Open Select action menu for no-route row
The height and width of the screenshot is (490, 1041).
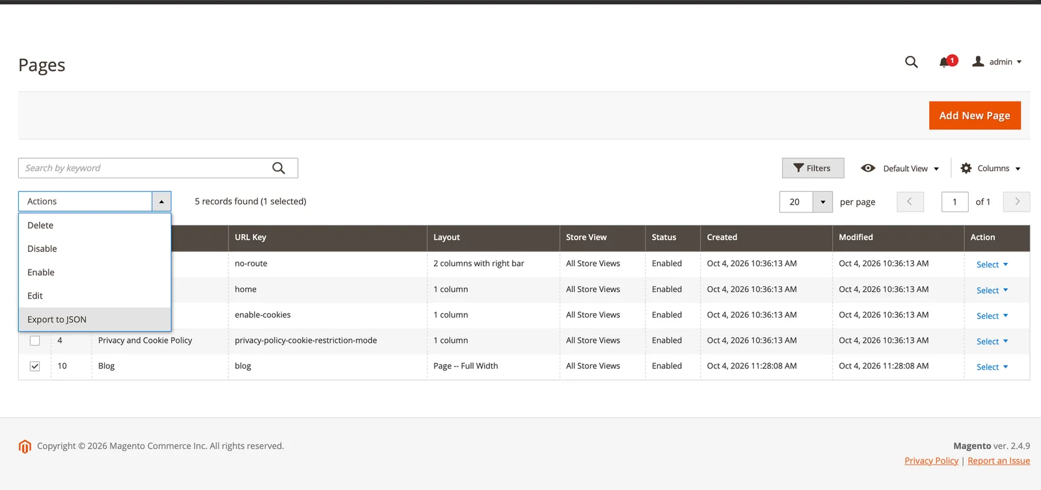992,264
